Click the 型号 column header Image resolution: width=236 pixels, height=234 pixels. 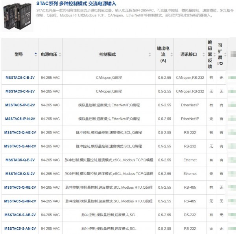20,54
